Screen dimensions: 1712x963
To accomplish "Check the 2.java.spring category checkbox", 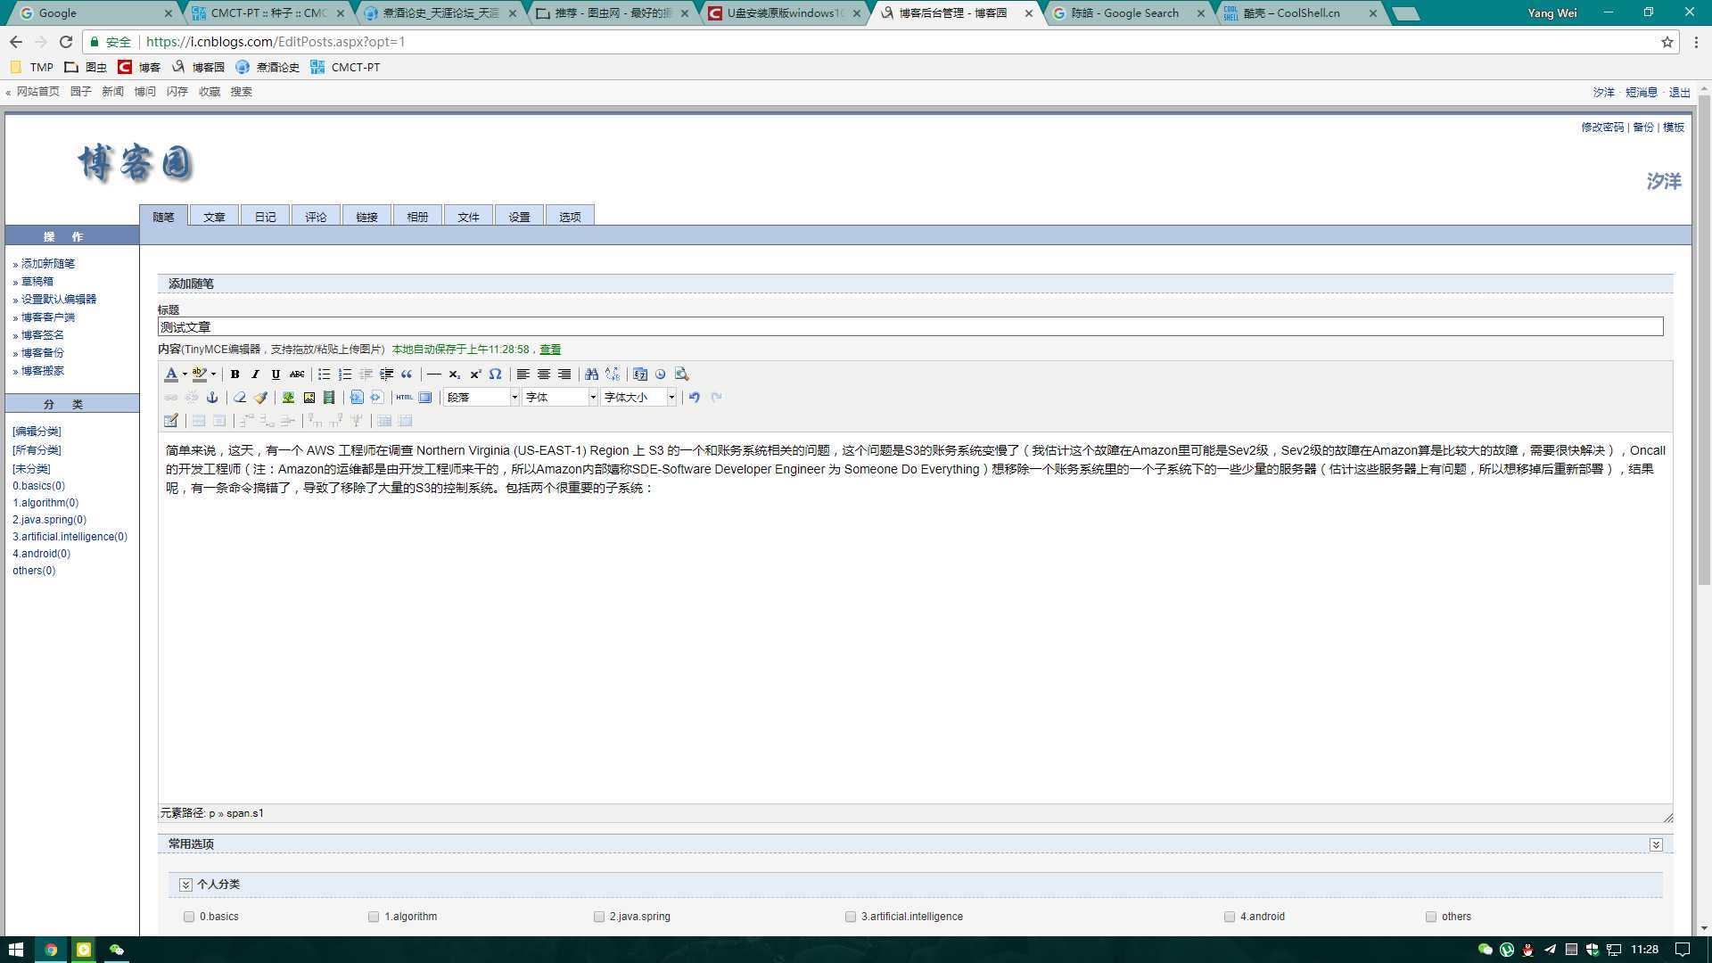I will click(599, 917).
